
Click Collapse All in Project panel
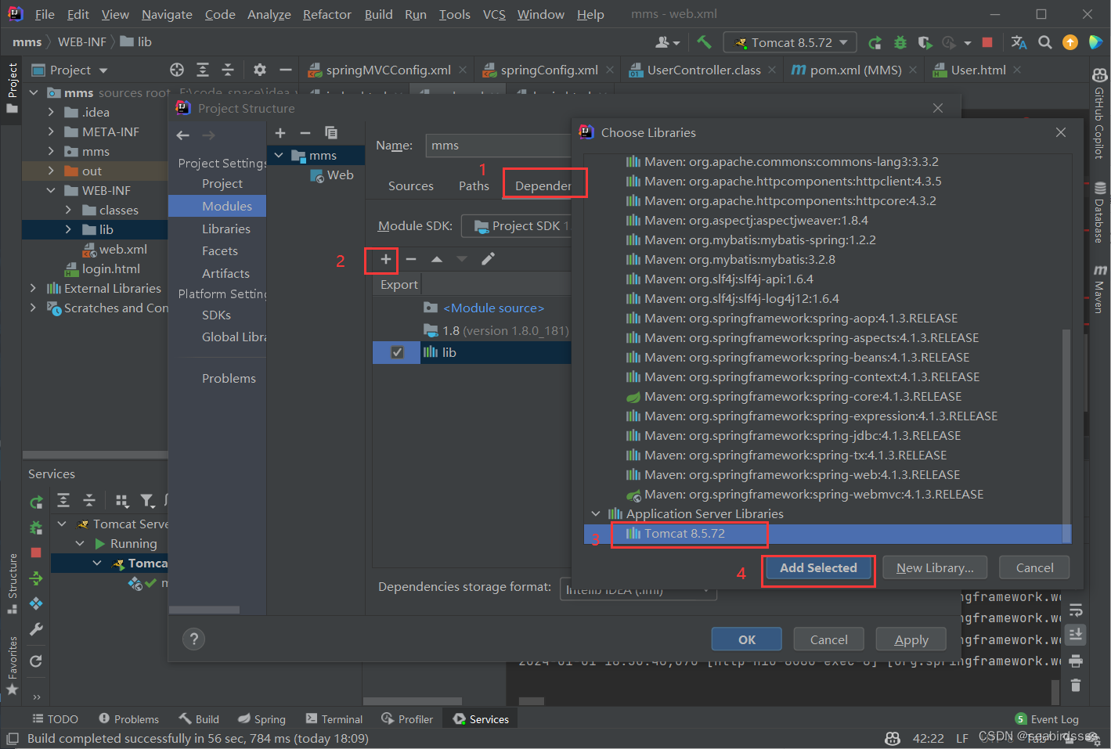(x=228, y=70)
